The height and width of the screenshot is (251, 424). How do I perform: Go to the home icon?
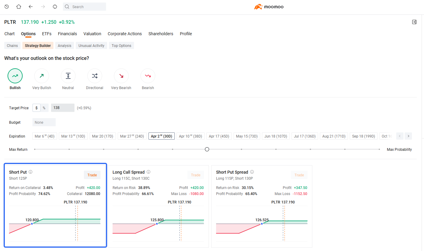click(x=19, y=7)
